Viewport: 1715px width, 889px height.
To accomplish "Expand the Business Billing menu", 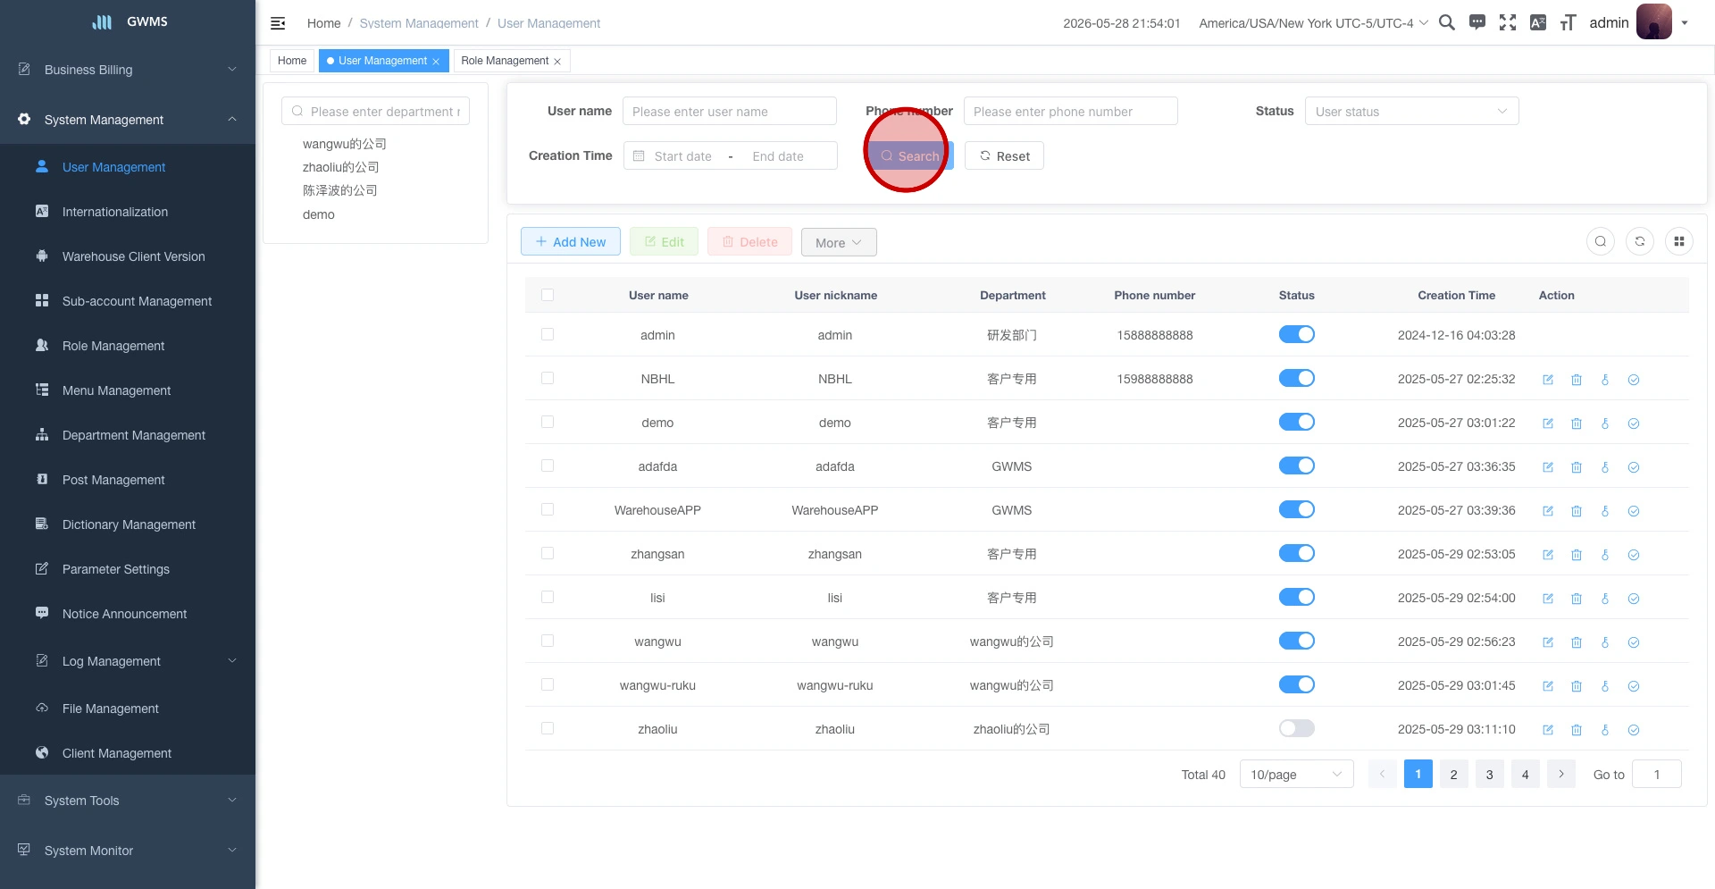I will [128, 70].
